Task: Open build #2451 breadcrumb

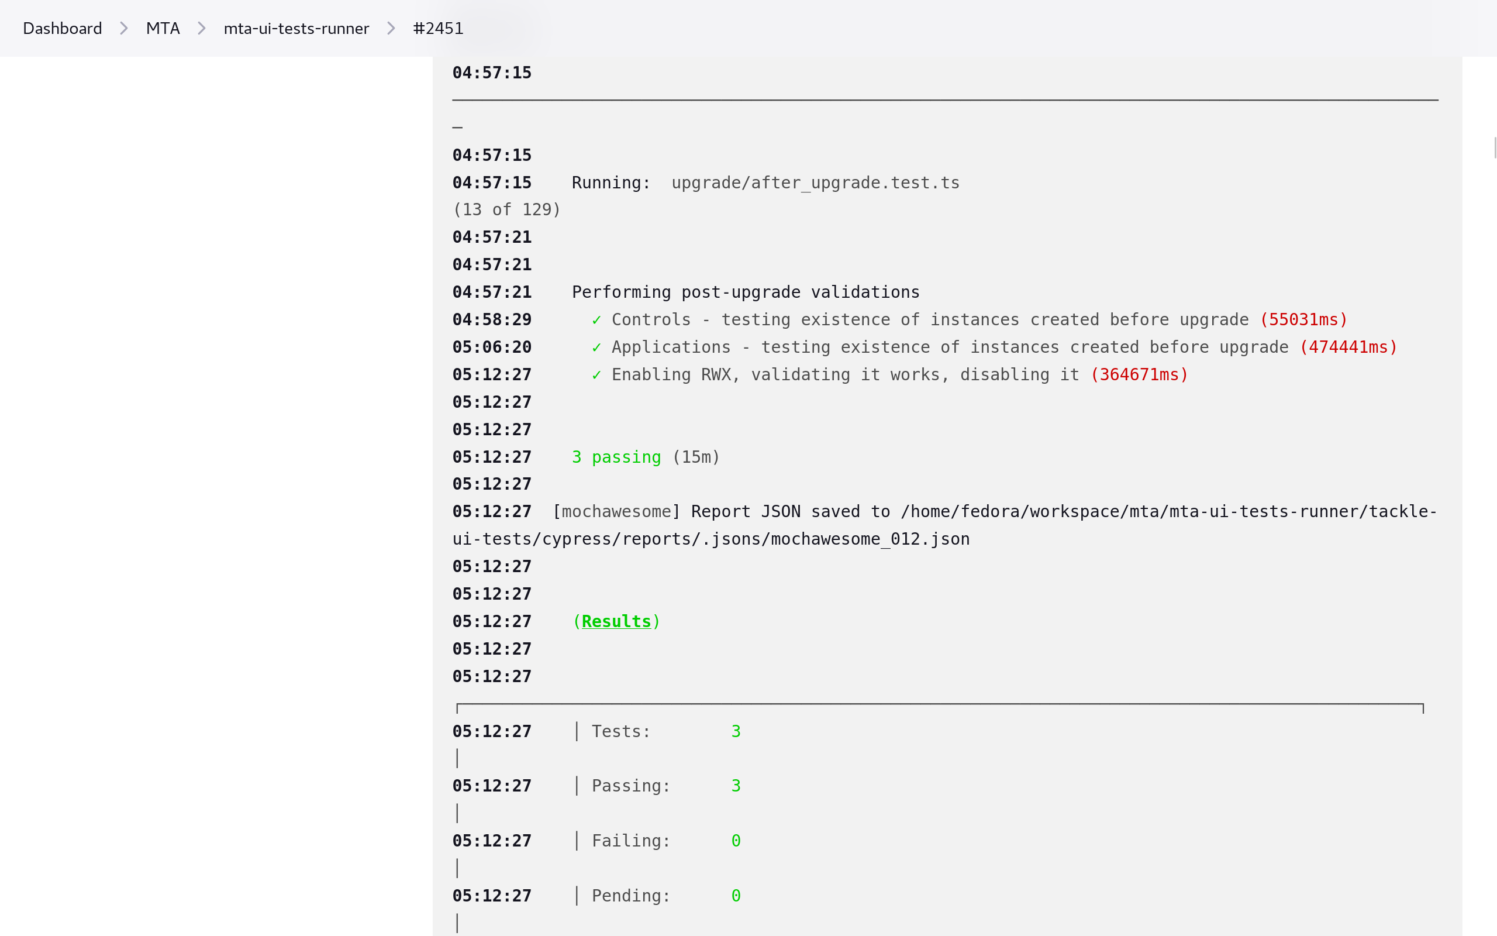Action: click(x=438, y=29)
